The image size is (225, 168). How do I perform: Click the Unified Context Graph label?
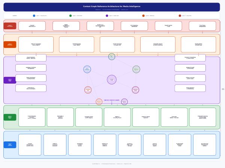click(112, 100)
